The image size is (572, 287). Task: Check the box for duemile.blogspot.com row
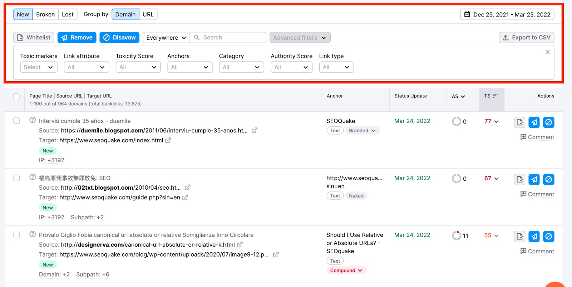click(x=16, y=121)
